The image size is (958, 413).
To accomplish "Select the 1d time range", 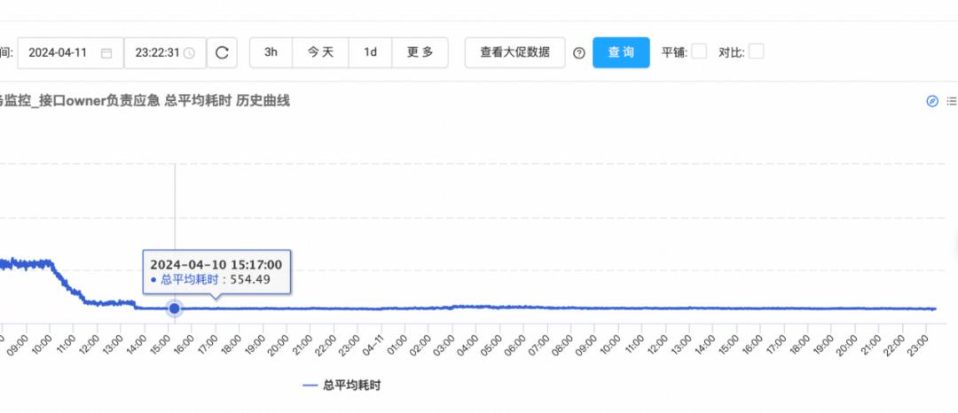I will (x=370, y=52).
